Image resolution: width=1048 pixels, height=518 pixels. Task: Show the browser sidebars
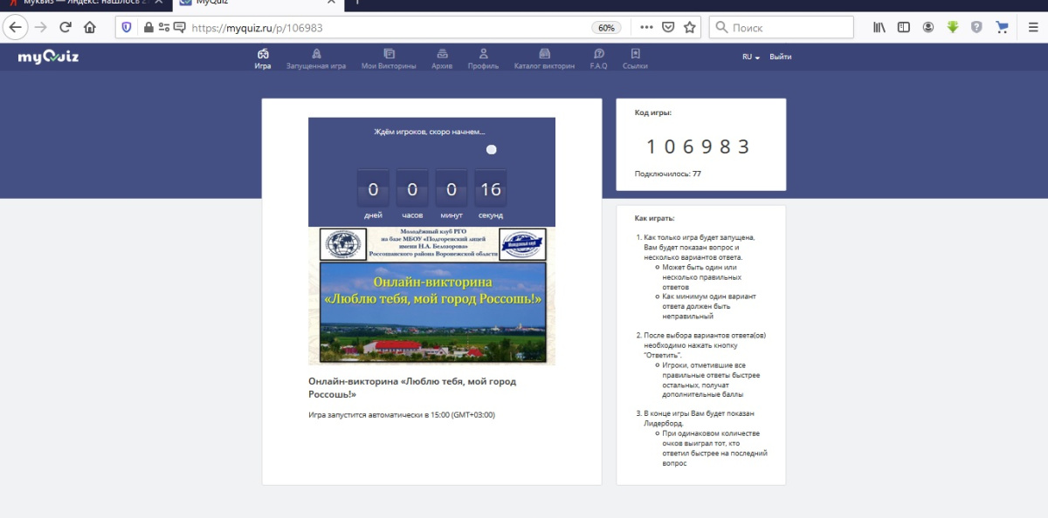904,27
